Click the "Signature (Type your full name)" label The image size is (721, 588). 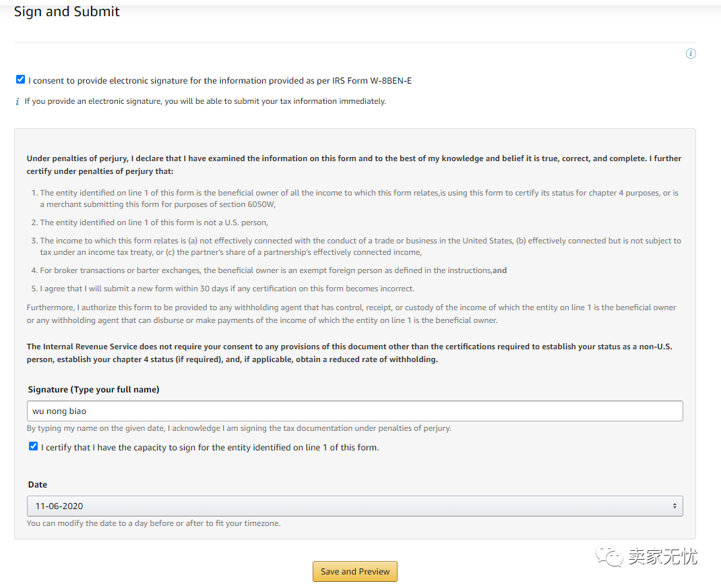(94, 389)
